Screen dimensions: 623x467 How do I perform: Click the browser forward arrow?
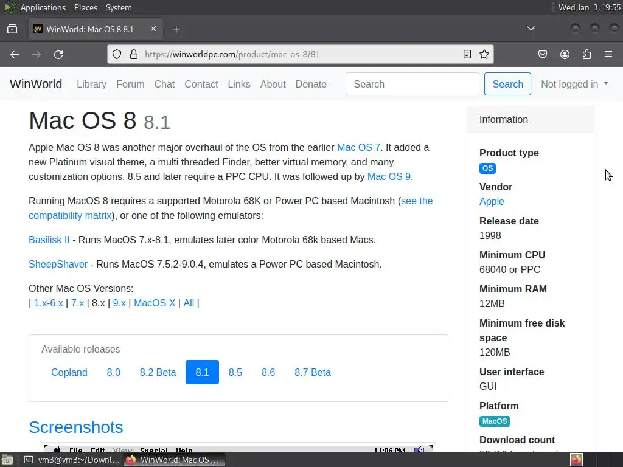37,54
